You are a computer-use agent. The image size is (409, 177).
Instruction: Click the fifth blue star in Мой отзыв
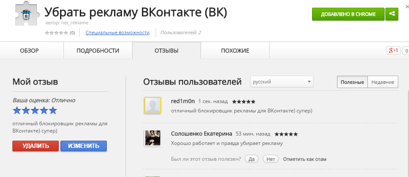[x=53, y=111]
